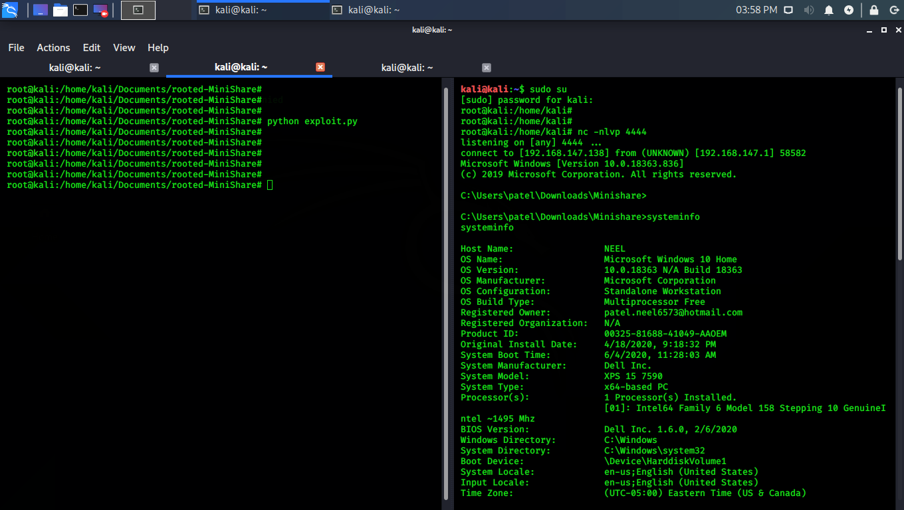Viewport: 904px width, 510px height.
Task: Click System Type 'x64-based PC'
Action: click(635, 387)
